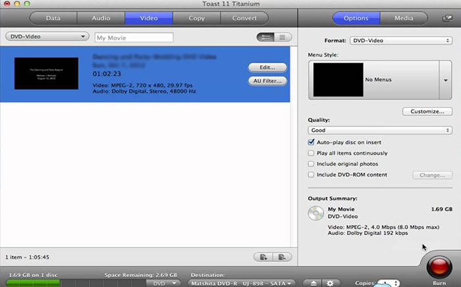Screen dimensions: 461x287
Task: Click the add files icon button
Action: tap(263, 257)
